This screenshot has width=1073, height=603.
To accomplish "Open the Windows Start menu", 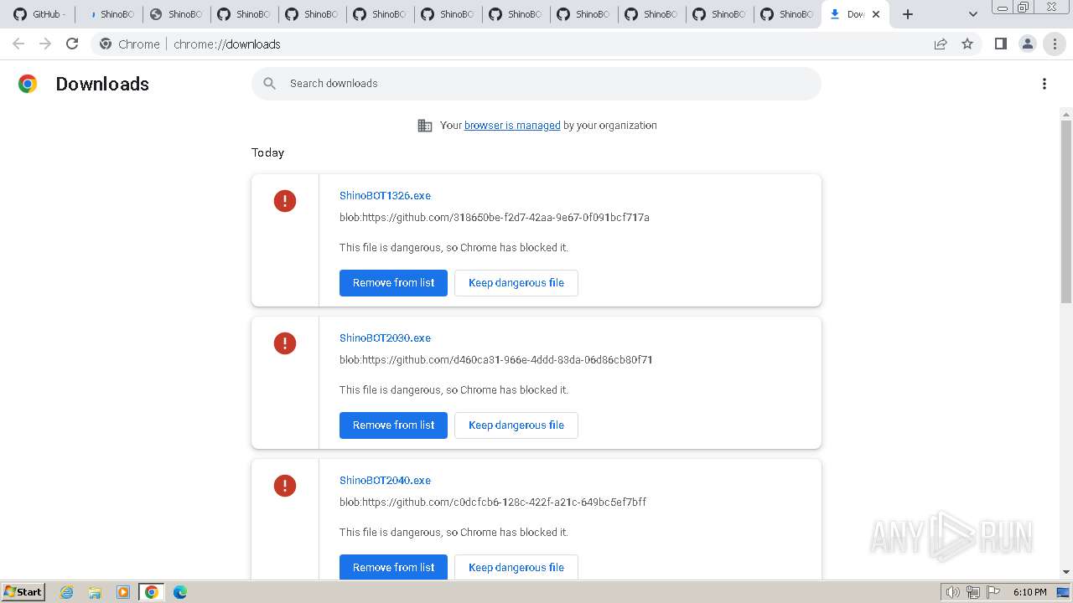I will pyautogui.click(x=23, y=592).
